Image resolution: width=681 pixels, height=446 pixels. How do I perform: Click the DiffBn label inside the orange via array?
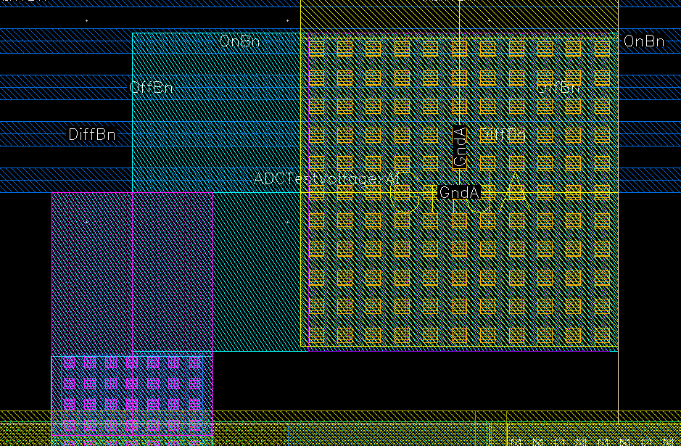(x=502, y=135)
